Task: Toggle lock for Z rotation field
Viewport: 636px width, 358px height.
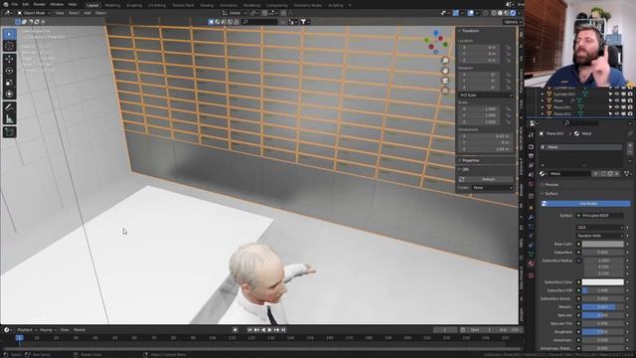Action: click(x=508, y=88)
